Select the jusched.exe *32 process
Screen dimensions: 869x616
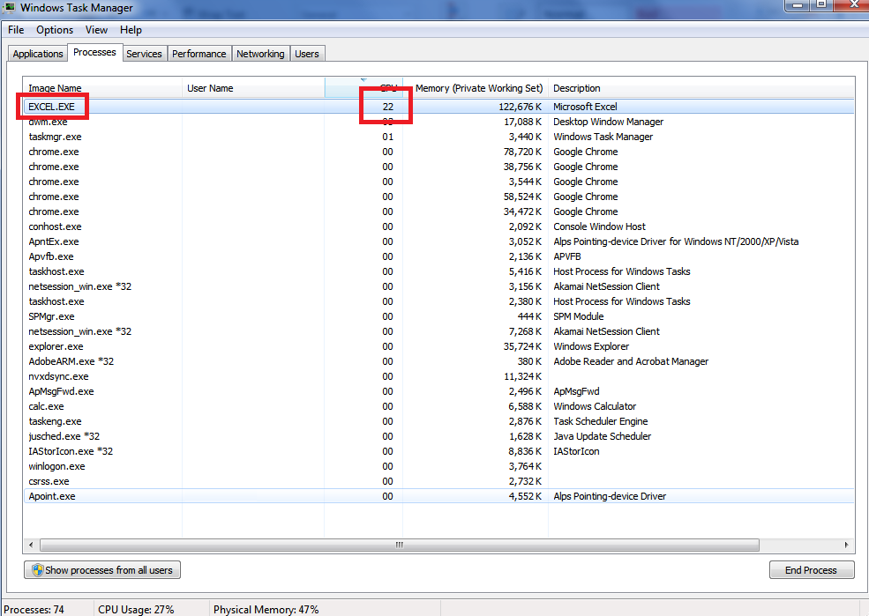click(x=438, y=435)
